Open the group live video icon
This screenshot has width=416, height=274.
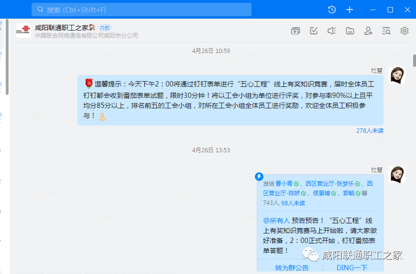pyautogui.click(x=296, y=31)
